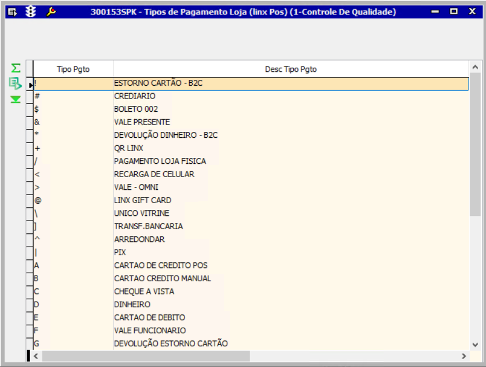The width and height of the screenshot is (486, 367).
Task: Select the CARTAO DE DEBITO row
Action: pos(251,318)
